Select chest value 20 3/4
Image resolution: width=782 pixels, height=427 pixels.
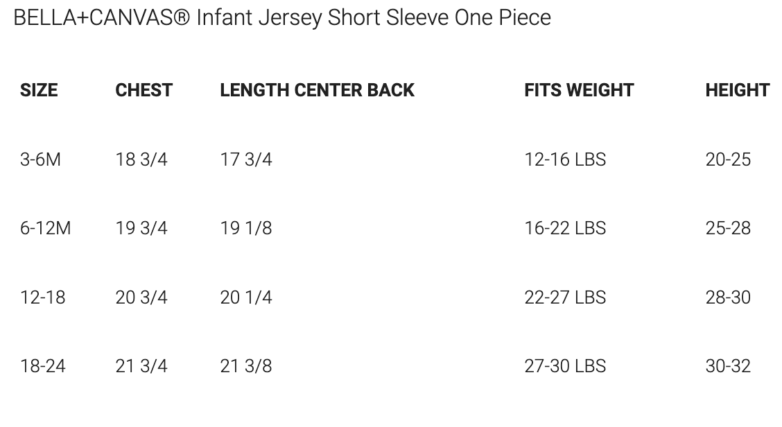[141, 297]
